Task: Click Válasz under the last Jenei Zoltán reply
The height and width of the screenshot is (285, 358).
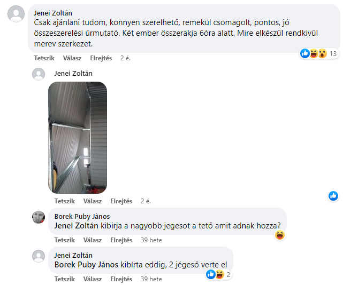Action: pos(93,279)
